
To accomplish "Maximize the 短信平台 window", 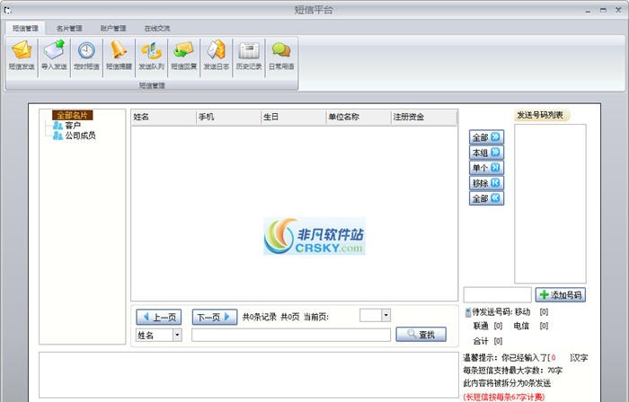I will (603, 10).
